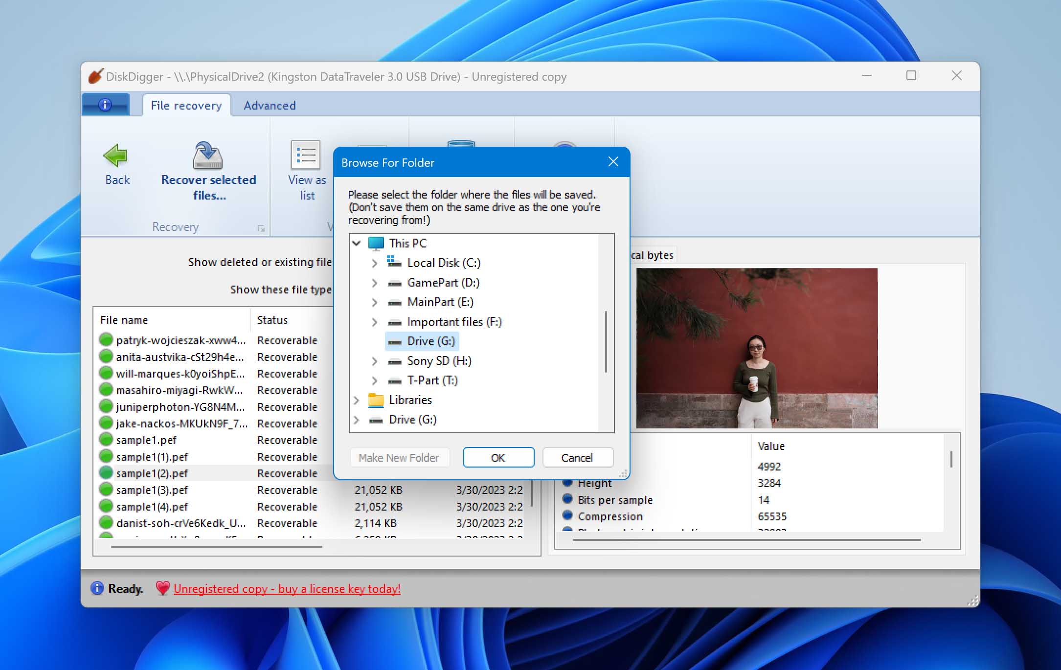Click the info icon beside Ready
This screenshot has width=1061, height=670.
point(97,588)
